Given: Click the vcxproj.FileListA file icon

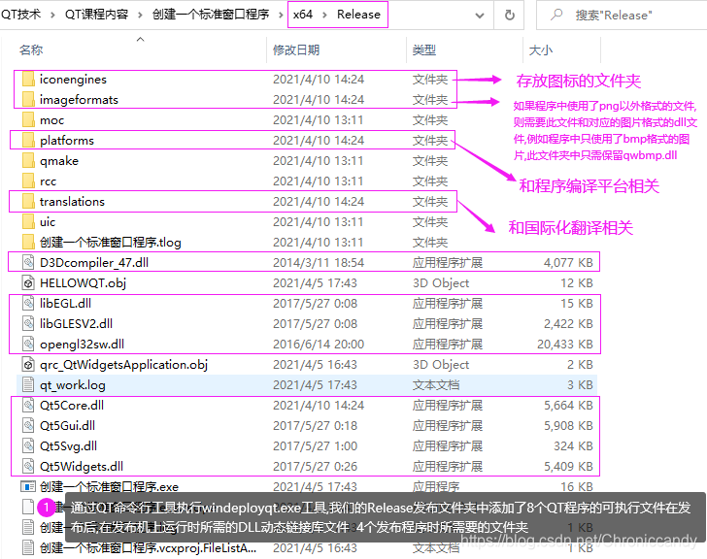Looking at the screenshot, I should pos(28,547).
